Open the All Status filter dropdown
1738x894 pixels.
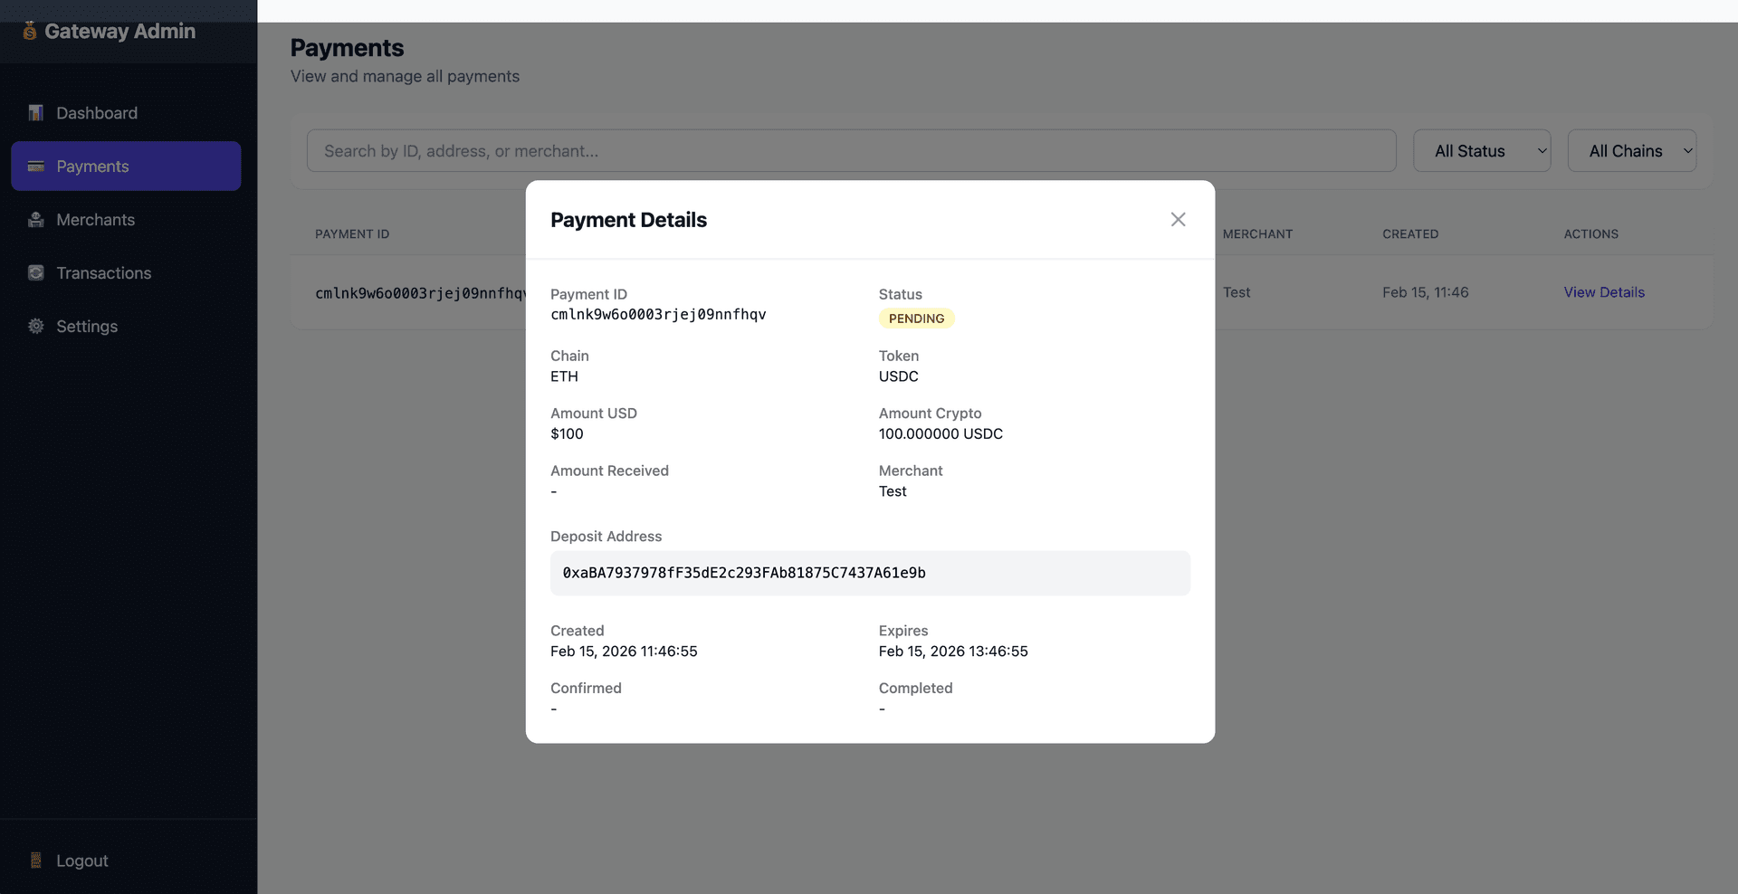coord(1482,151)
